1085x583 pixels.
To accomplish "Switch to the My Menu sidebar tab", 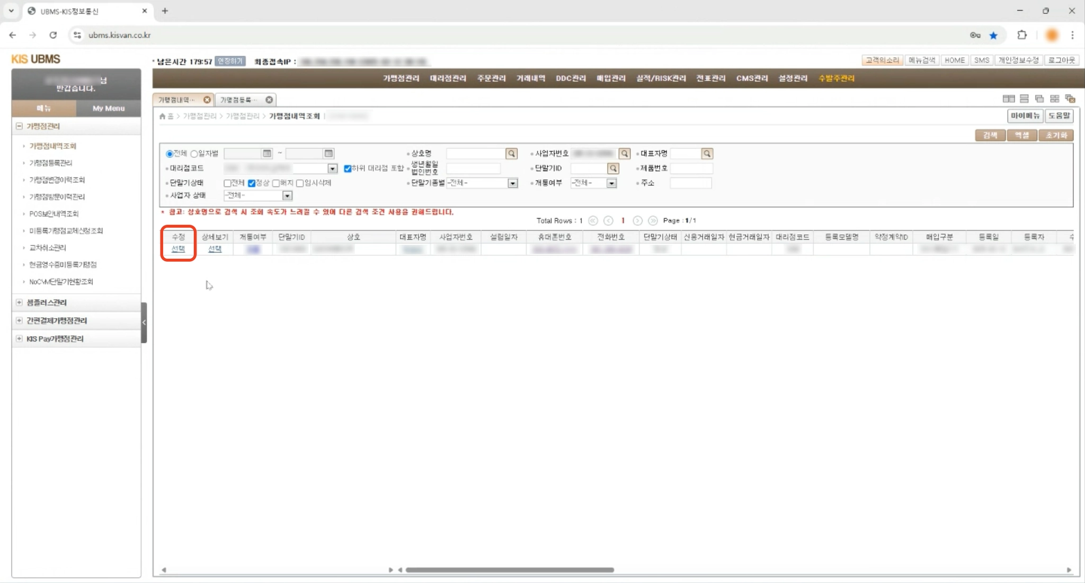I will (x=108, y=109).
